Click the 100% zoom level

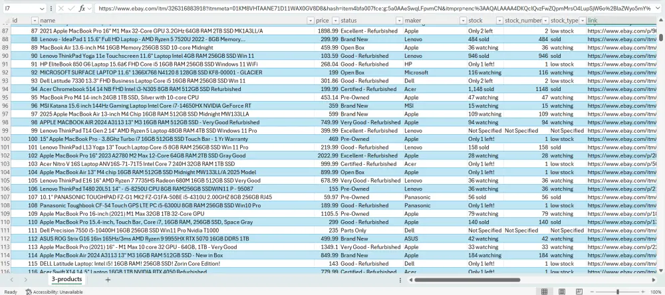[656, 292]
